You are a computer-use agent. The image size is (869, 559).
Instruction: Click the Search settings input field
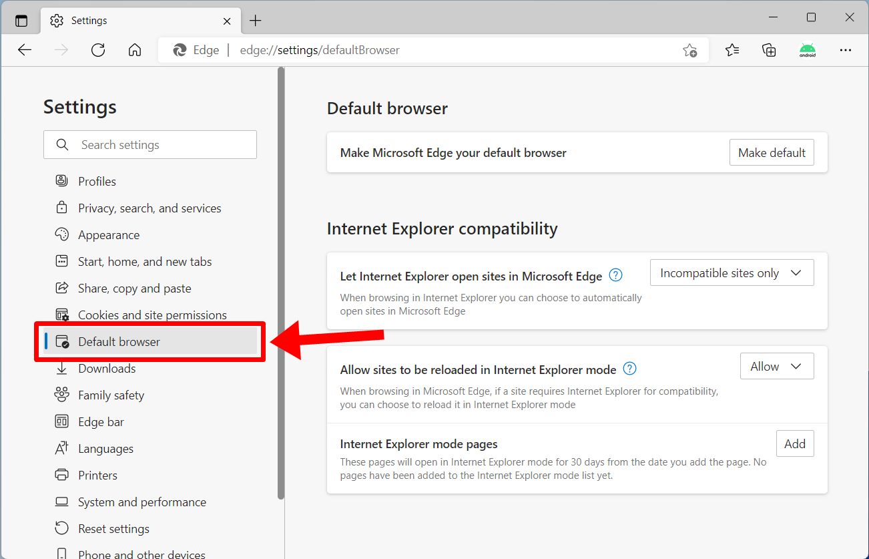(x=150, y=144)
